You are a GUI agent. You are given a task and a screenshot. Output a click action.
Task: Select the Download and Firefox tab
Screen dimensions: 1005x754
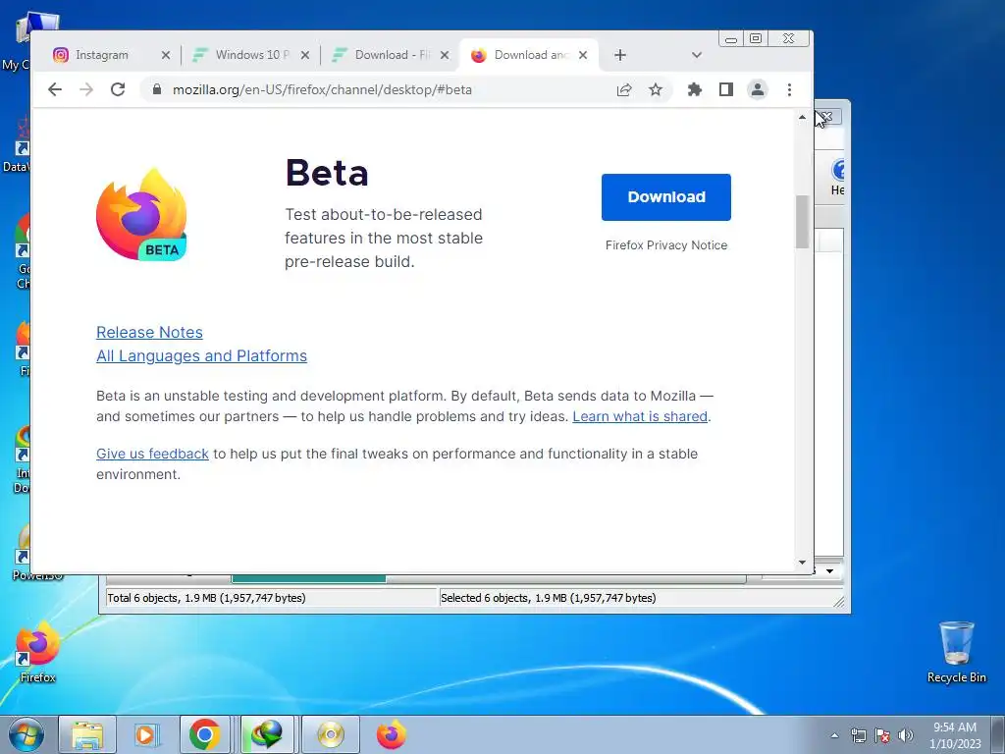pyautogui.click(x=523, y=55)
